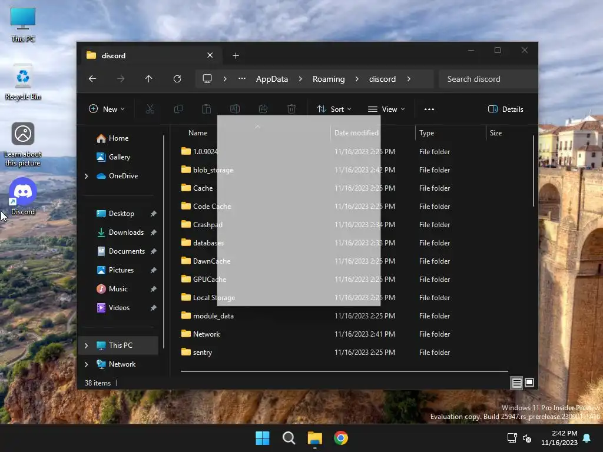Close the discord tab
This screenshot has height=452, width=603.
[x=210, y=55]
